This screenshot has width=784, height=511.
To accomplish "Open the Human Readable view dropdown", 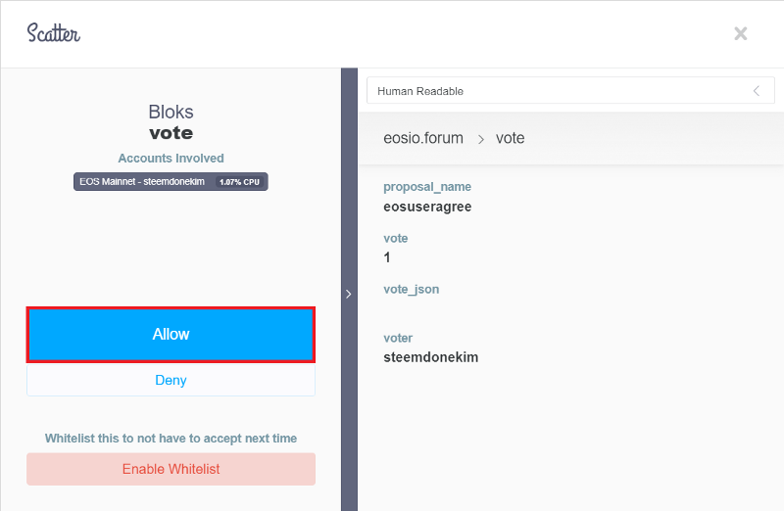I will pos(570,90).
